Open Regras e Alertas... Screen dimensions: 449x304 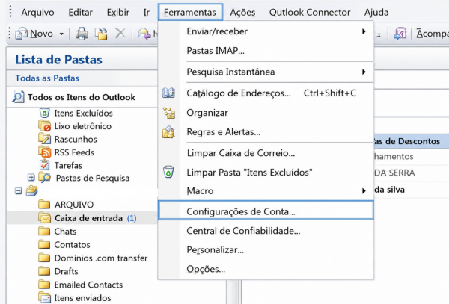266,132
